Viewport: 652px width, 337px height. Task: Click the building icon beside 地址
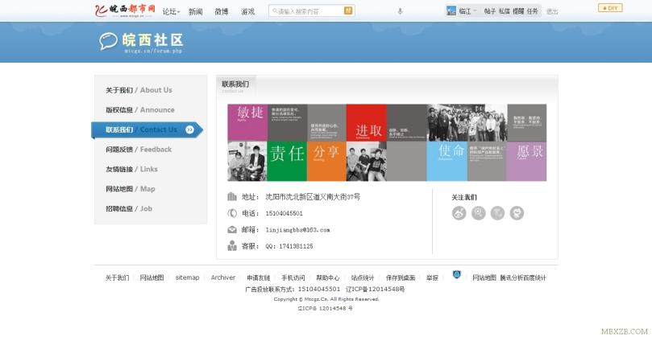[x=232, y=197]
